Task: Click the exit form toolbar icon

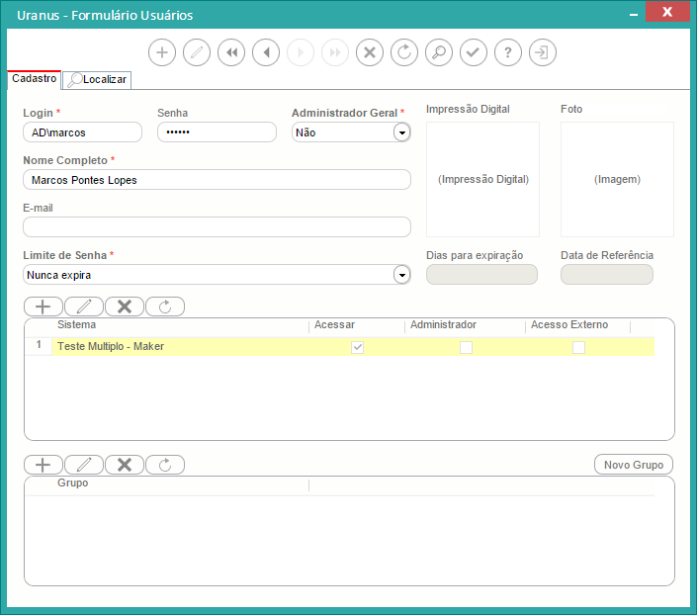Action: pyautogui.click(x=543, y=52)
